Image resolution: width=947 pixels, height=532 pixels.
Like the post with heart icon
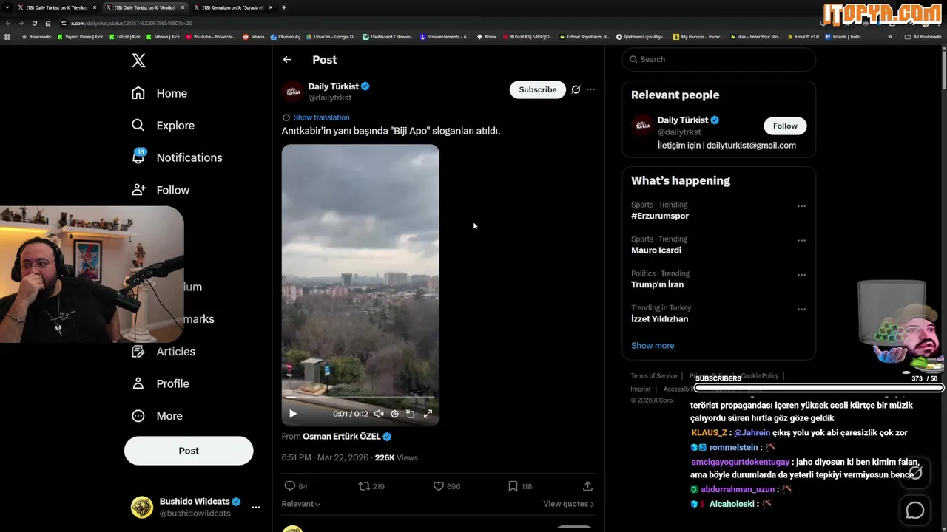pos(438,486)
